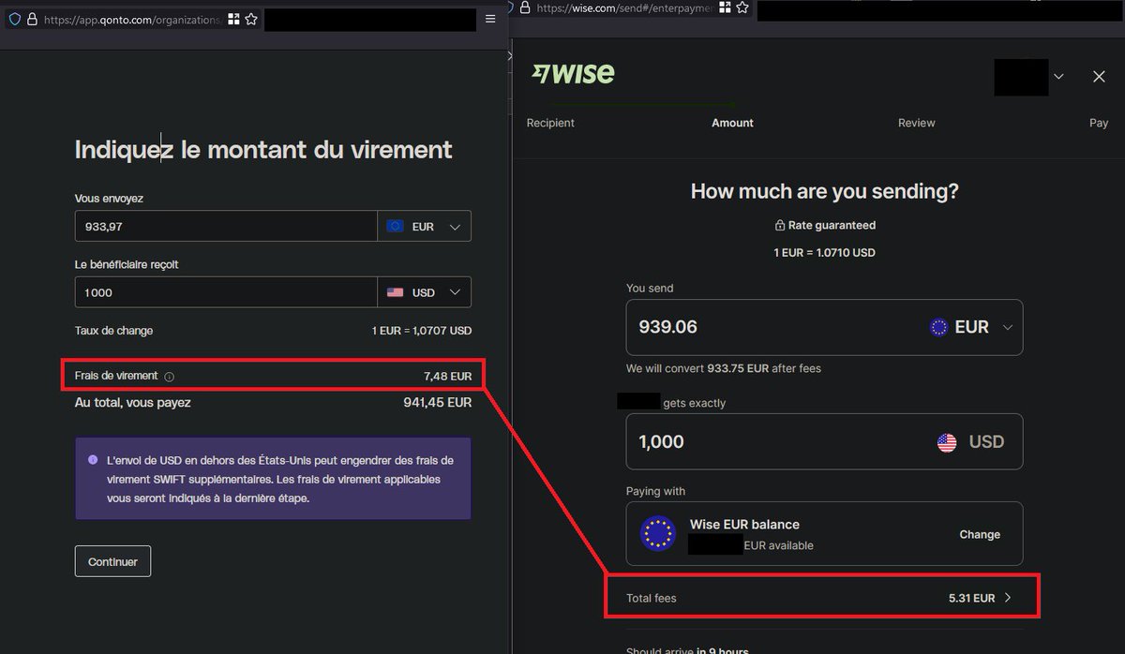Click the Wise You send amount 939.06
1125x654 pixels.
667,327
